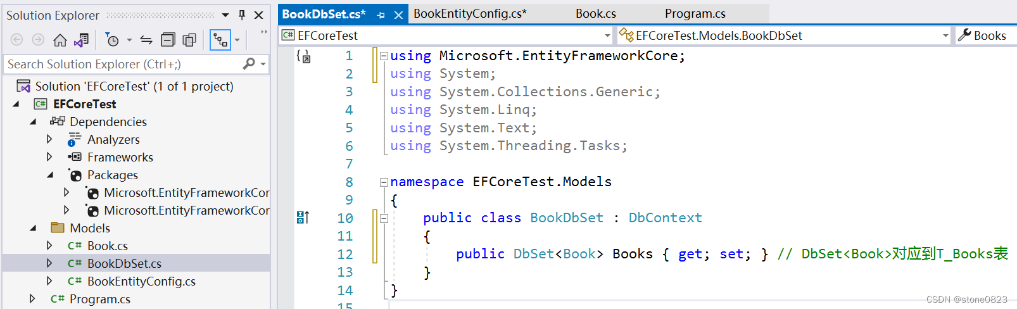This screenshot has width=1017, height=309.
Task: Collapse All in Solution Explorer toolbar
Action: [x=168, y=41]
